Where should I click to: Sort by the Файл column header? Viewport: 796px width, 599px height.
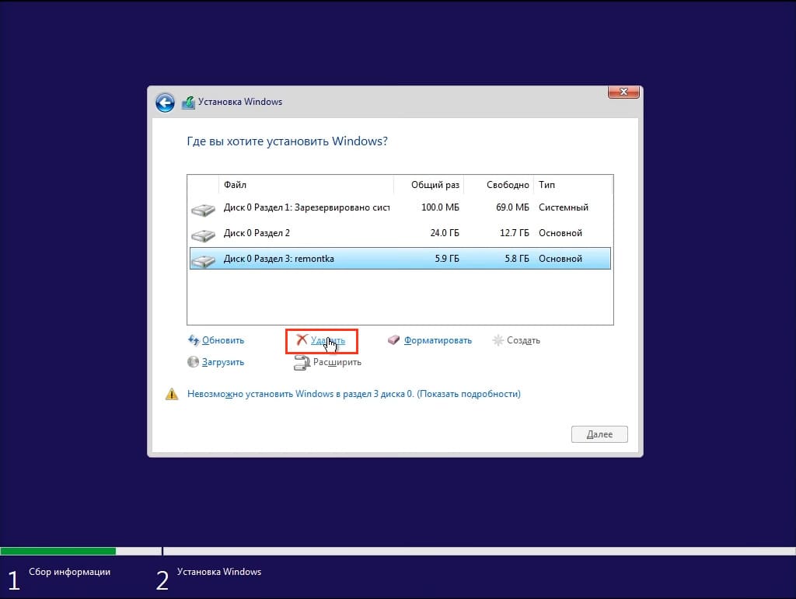pyautogui.click(x=306, y=185)
